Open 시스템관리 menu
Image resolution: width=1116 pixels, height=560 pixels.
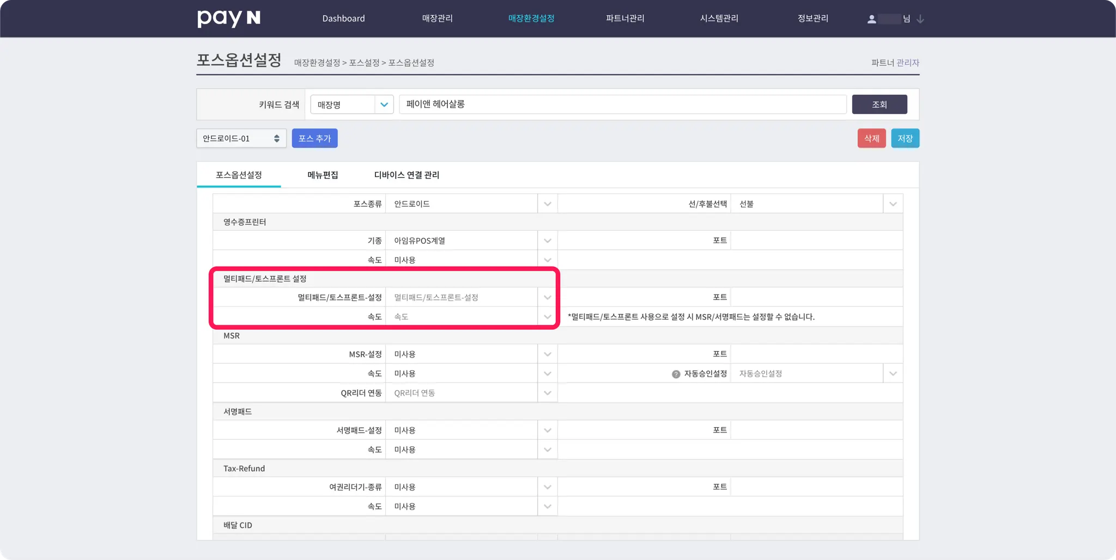click(x=719, y=19)
